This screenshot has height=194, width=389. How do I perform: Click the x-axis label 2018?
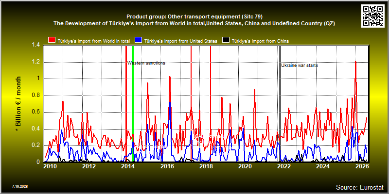tap(206, 166)
